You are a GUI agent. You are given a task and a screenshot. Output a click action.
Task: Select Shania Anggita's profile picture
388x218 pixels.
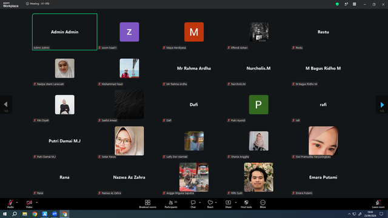(x=259, y=141)
